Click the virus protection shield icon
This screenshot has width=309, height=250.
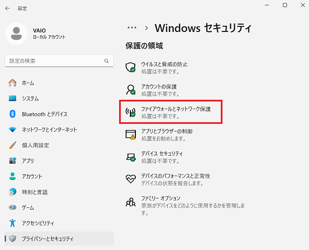[x=130, y=67]
